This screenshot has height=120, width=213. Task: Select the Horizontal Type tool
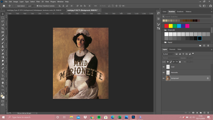pyautogui.click(x=3, y=72)
